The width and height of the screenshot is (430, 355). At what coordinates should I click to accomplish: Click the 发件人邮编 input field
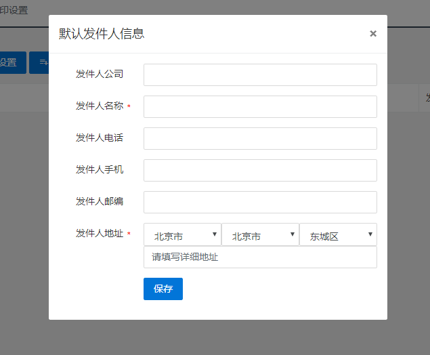point(260,202)
